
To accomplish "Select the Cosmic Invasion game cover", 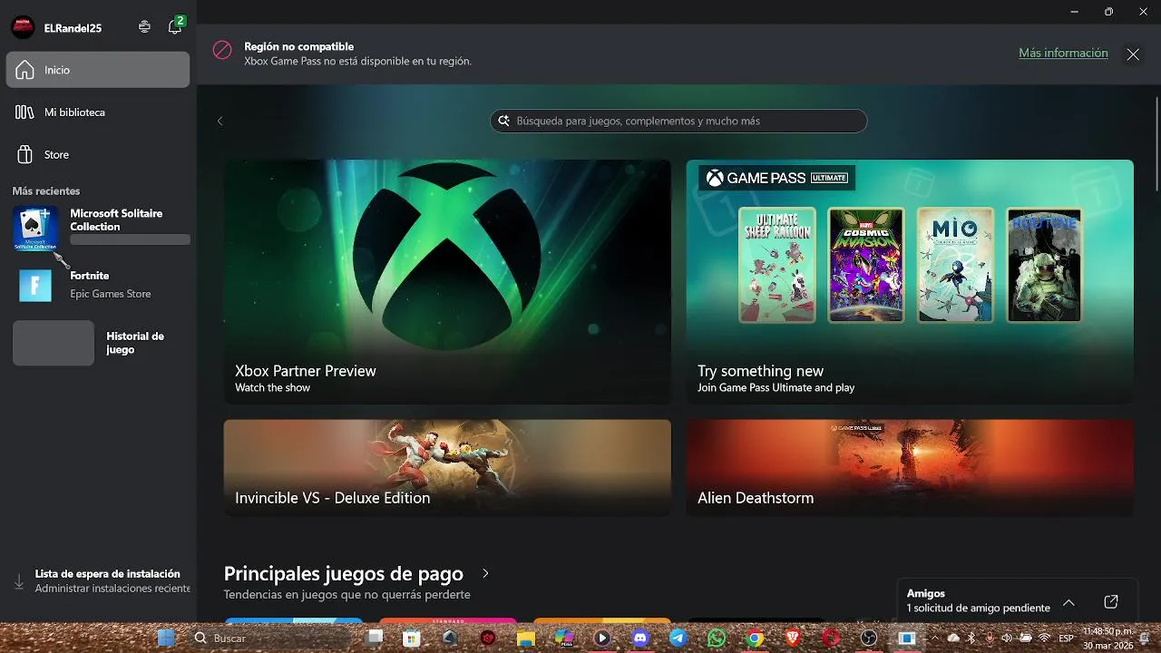I will click(866, 265).
